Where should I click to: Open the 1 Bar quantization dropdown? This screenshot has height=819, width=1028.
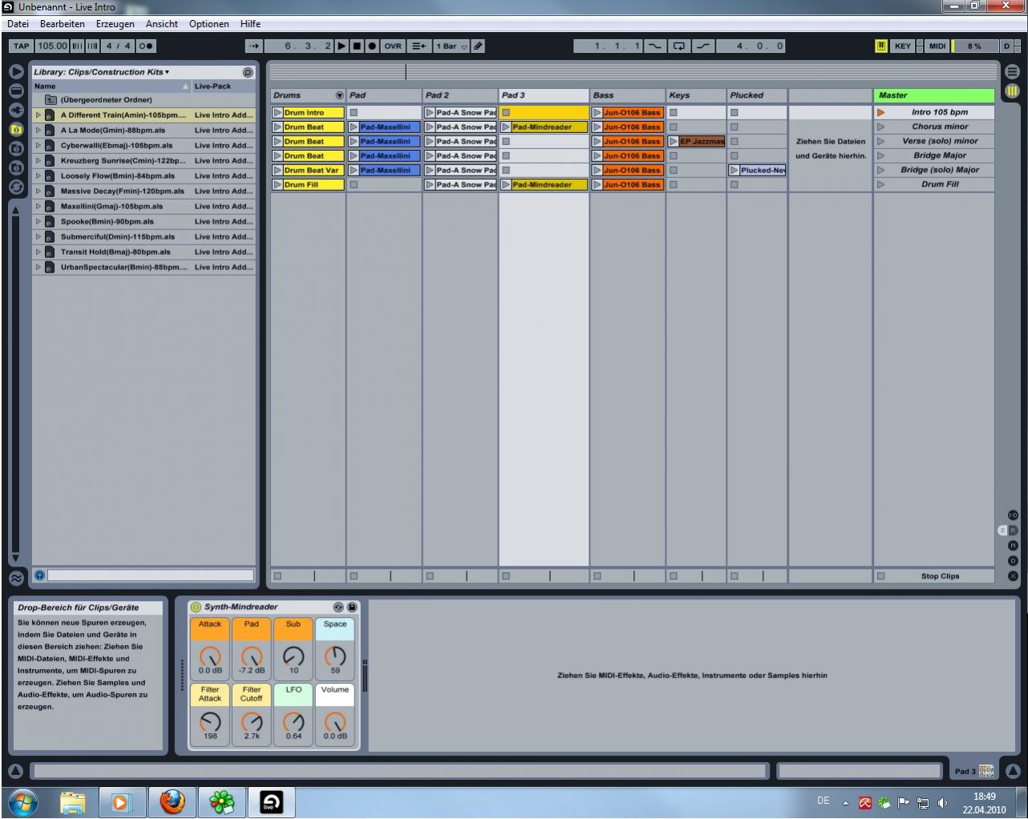[x=451, y=46]
